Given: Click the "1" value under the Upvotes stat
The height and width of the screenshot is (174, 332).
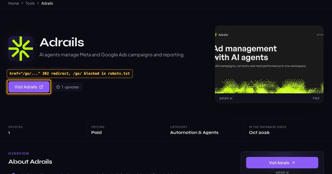Looking at the screenshot, I should click(x=9, y=133).
